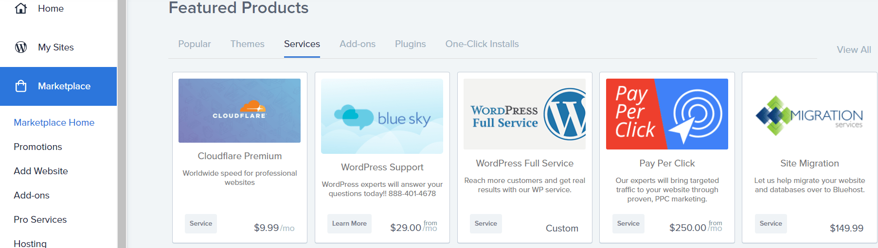
Task: Open the Cloudflare product image
Action: tap(239, 111)
